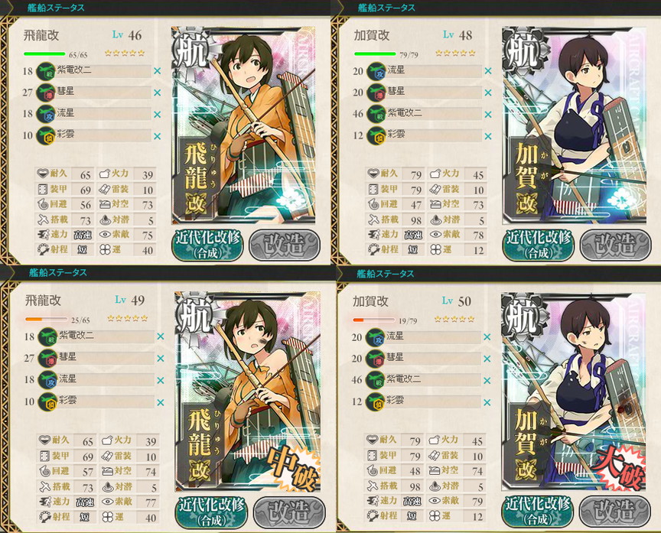The image size is (661, 533).
Task: Click the 紫電改二 fighter icon on Lv 46 飛龍改
Action: tap(46, 71)
